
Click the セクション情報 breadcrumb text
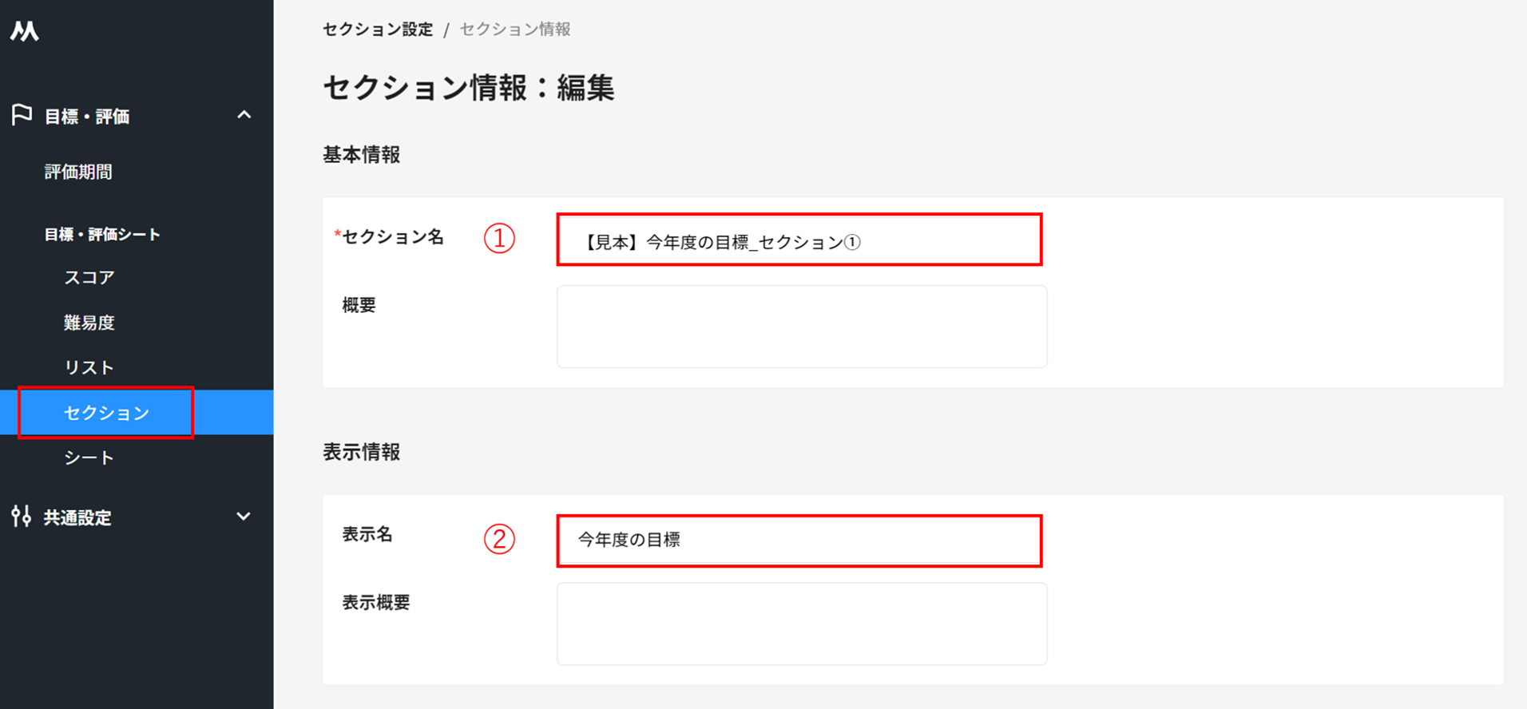tap(515, 30)
